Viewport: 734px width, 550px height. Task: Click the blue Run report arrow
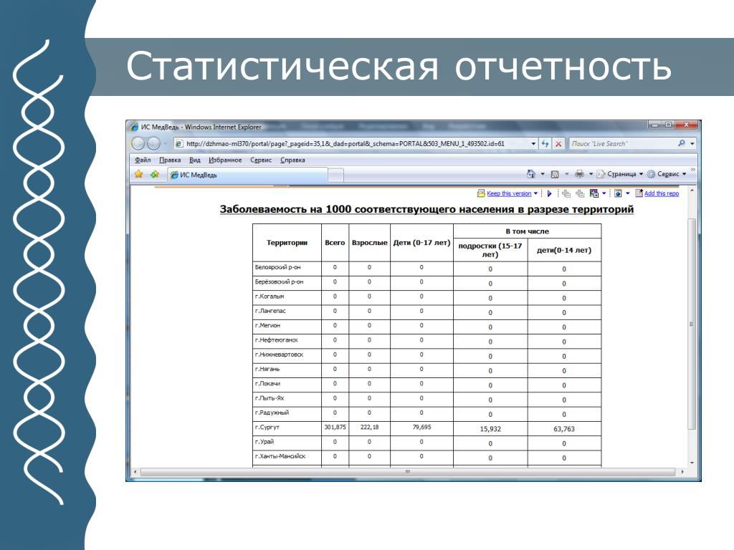tap(550, 193)
